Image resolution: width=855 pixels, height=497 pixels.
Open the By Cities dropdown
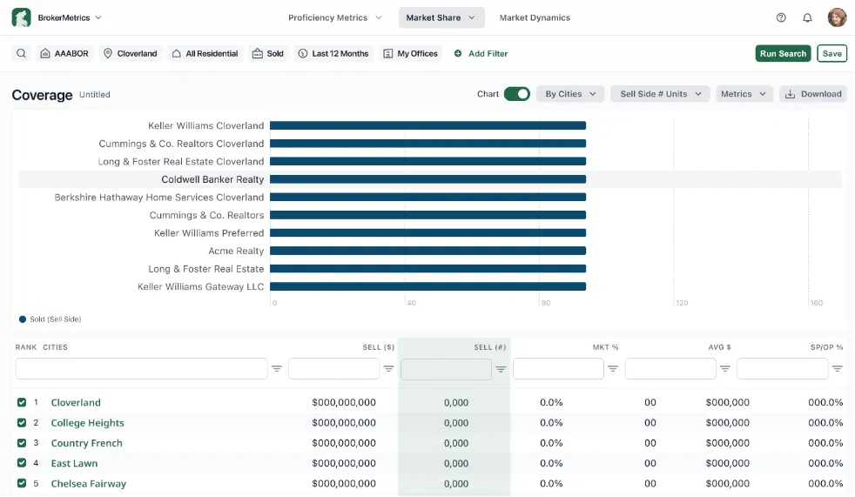coord(570,94)
